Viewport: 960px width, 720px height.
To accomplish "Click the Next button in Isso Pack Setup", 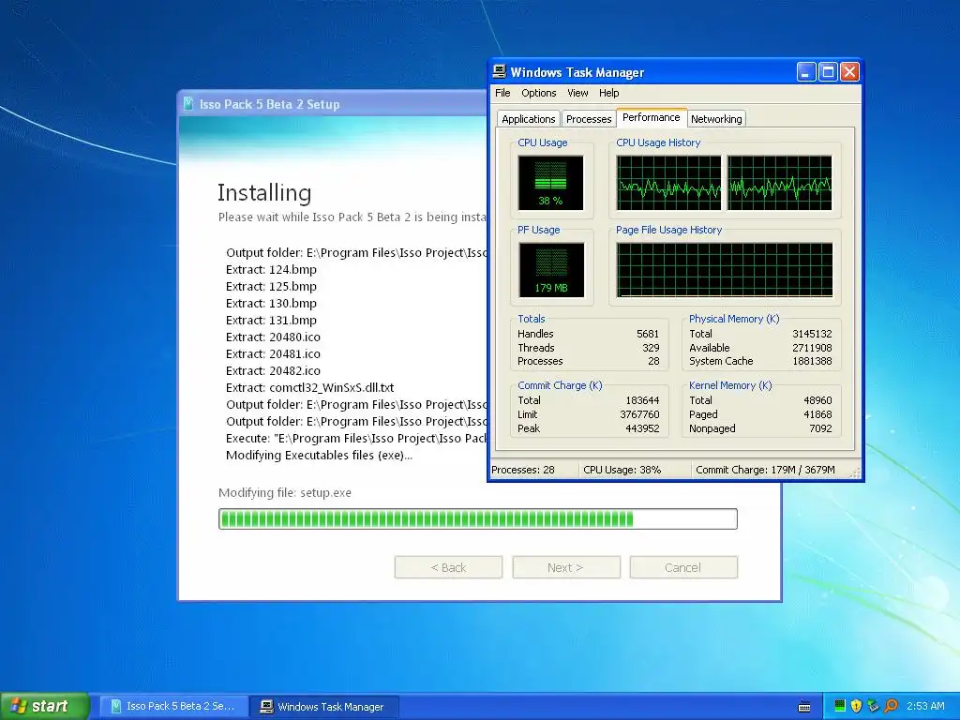I will [565, 567].
